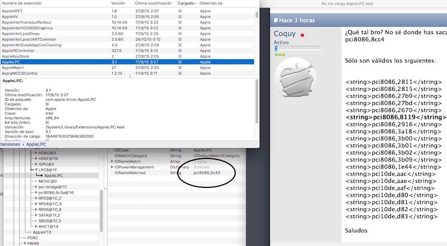Image resolution: width=447 pixels, height=246 pixels.
Task: Select the AppleHV extension row
Action: tap(127, 17)
